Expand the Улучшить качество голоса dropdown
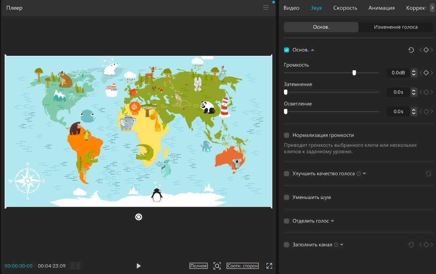The image size is (436, 274). [x=365, y=174]
